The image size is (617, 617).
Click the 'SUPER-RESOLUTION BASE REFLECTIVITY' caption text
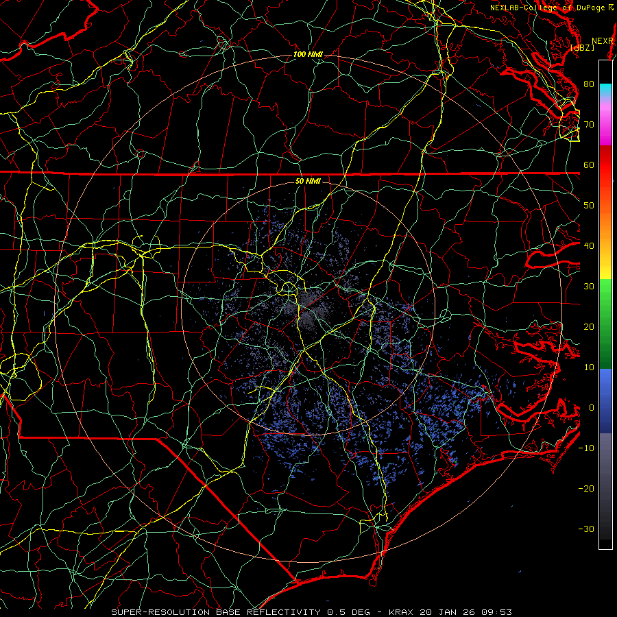216,612
